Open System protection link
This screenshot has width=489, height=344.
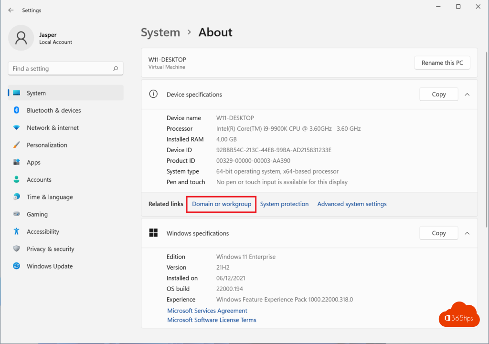pyautogui.click(x=284, y=204)
